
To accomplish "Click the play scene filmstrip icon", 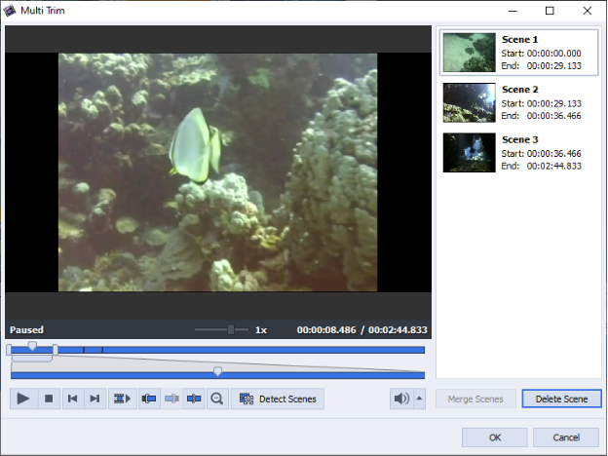I will coord(123,399).
